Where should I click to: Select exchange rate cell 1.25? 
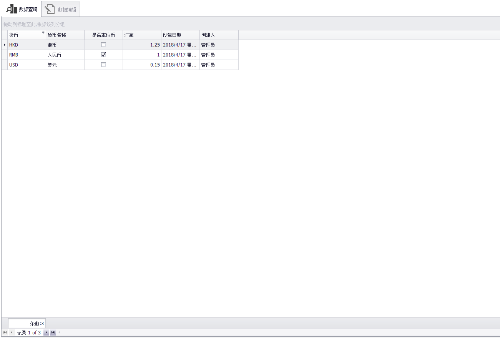142,45
